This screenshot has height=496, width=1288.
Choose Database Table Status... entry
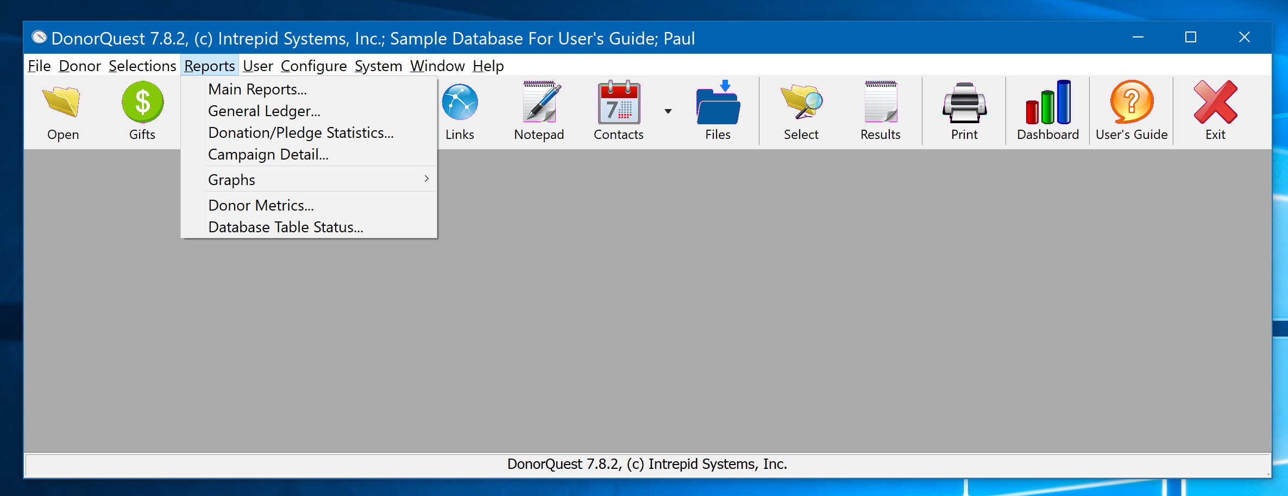coord(309,227)
